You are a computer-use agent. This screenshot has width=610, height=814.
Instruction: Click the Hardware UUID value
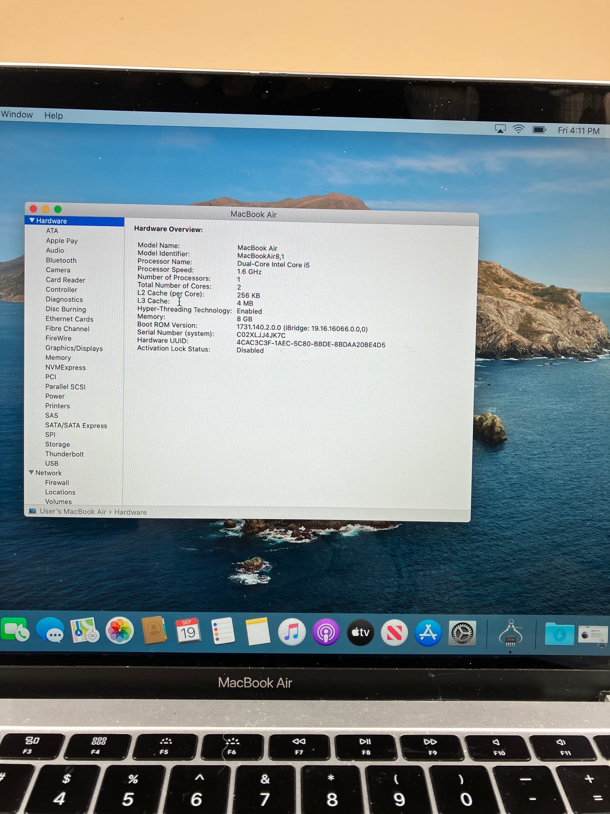click(x=311, y=344)
